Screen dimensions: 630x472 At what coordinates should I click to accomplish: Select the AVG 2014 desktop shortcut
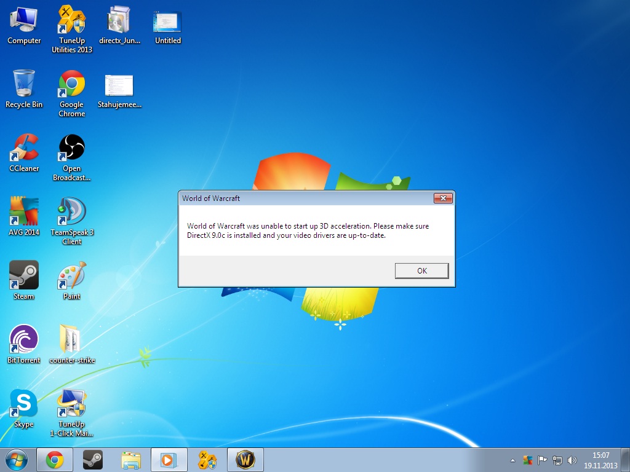(x=24, y=216)
